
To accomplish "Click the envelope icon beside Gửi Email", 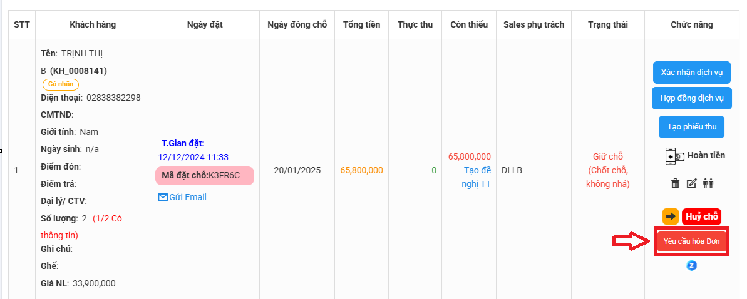I will 163,197.
